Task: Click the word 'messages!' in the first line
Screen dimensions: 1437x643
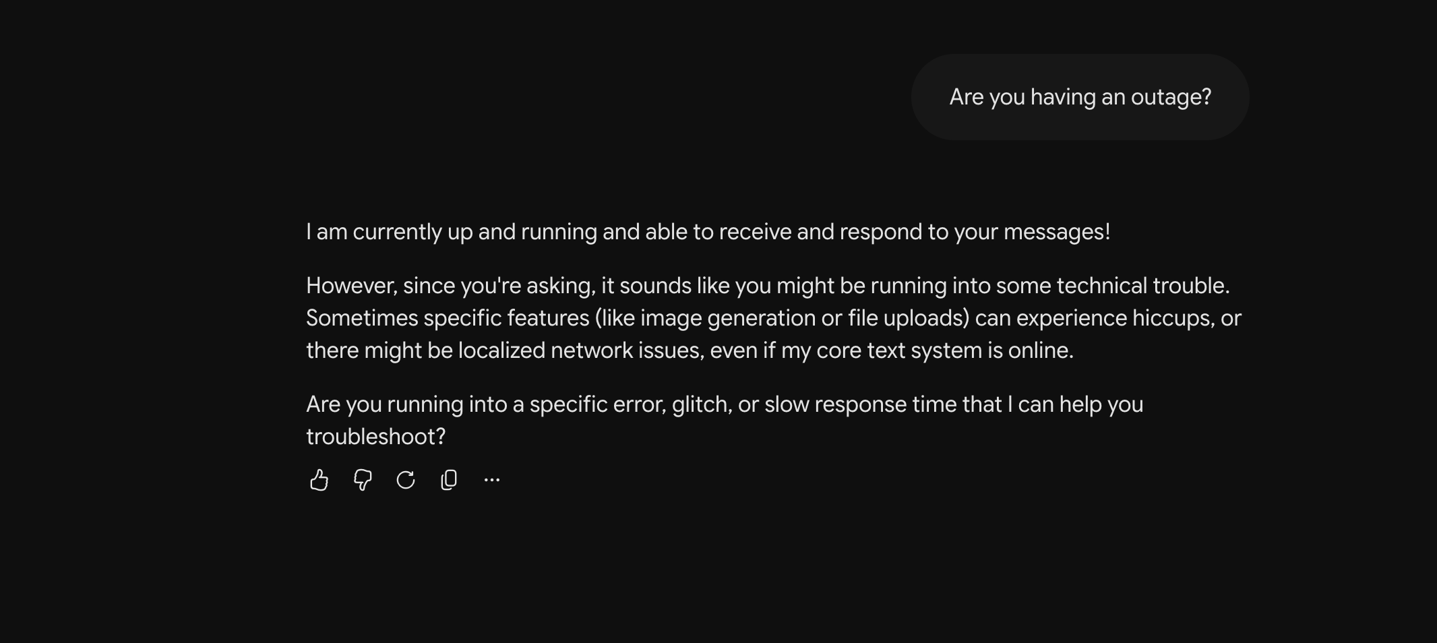Action: [1057, 232]
